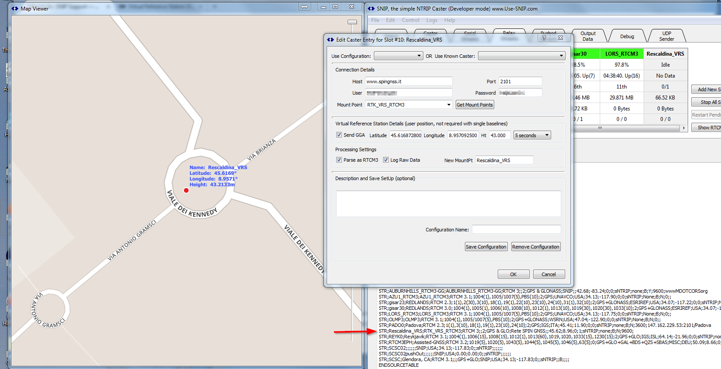721x369 pixels.
Task: Disable the Log Raw Data checkbox
Action: tap(386, 160)
